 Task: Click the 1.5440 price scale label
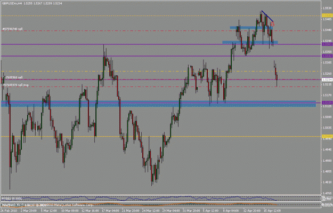327,30
